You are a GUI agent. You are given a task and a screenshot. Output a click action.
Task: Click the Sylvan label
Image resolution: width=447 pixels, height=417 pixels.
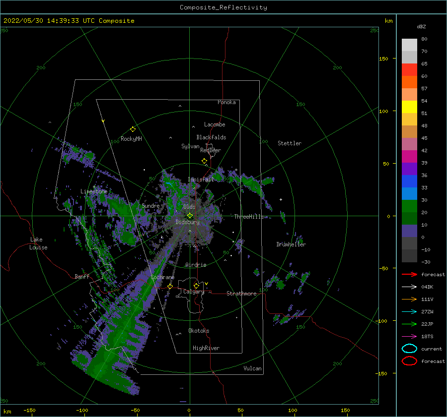[190, 146]
